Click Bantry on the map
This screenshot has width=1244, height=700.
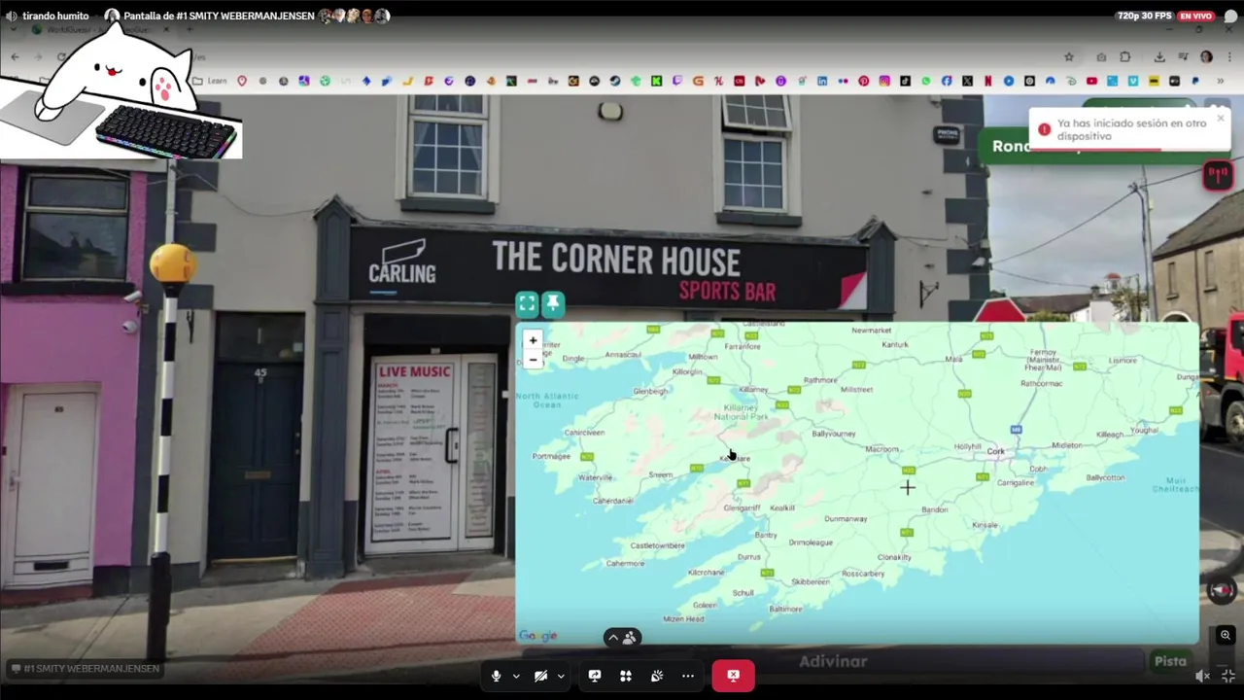766,535
